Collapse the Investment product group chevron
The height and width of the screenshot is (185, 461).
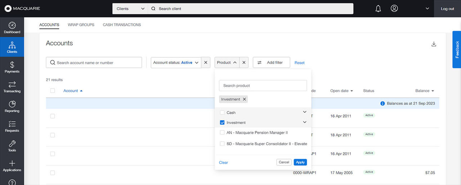(305, 122)
